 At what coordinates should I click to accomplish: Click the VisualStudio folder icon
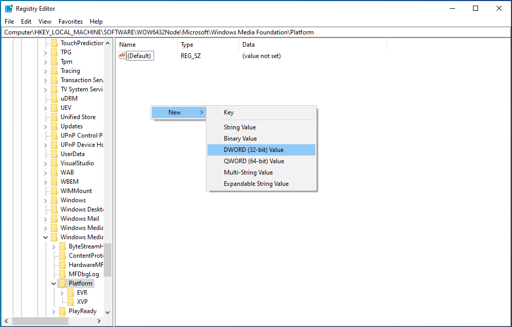[x=54, y=163]
